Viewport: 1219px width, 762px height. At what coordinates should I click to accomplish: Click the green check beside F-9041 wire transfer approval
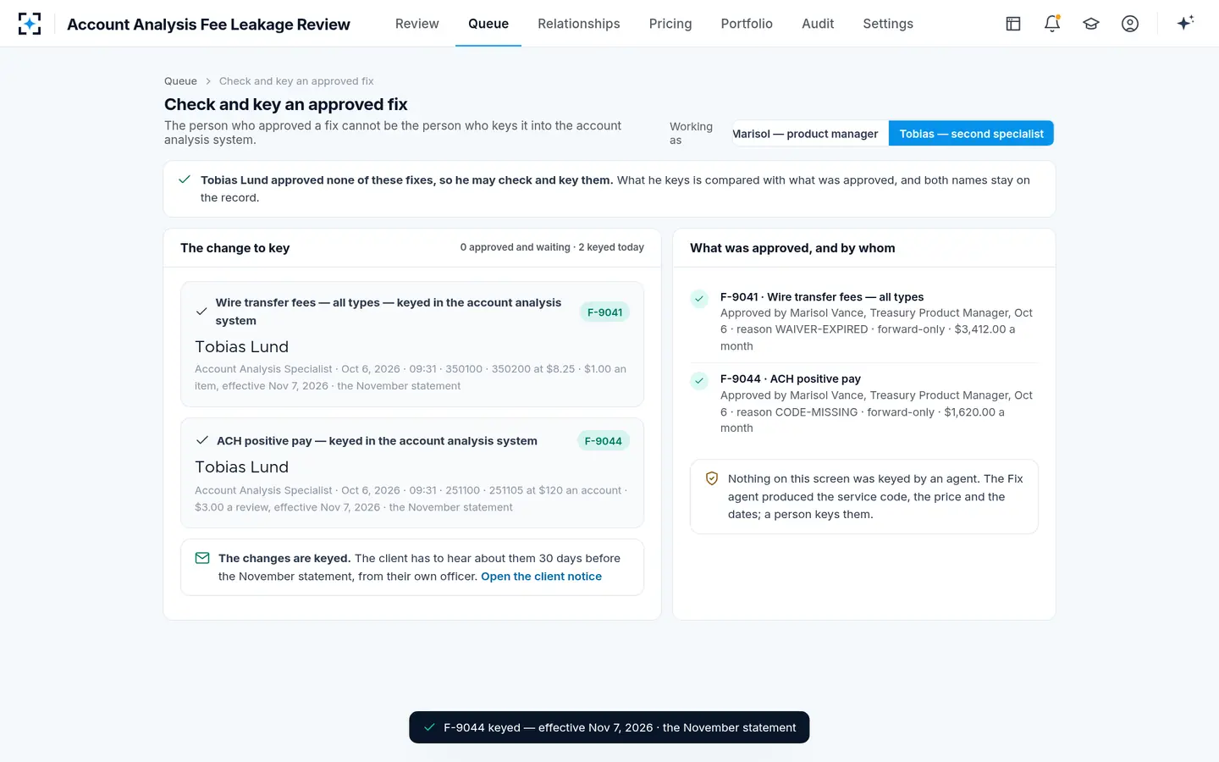pyautogui.click(x=699, y=298)
